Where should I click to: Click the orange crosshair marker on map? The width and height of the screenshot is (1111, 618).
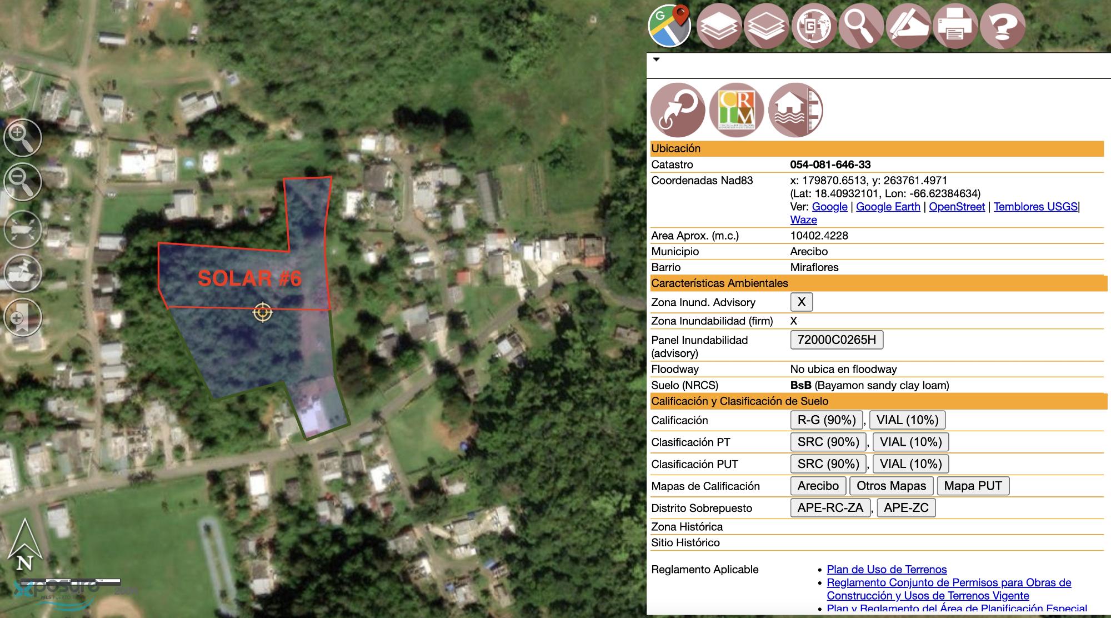click(263, 312)
